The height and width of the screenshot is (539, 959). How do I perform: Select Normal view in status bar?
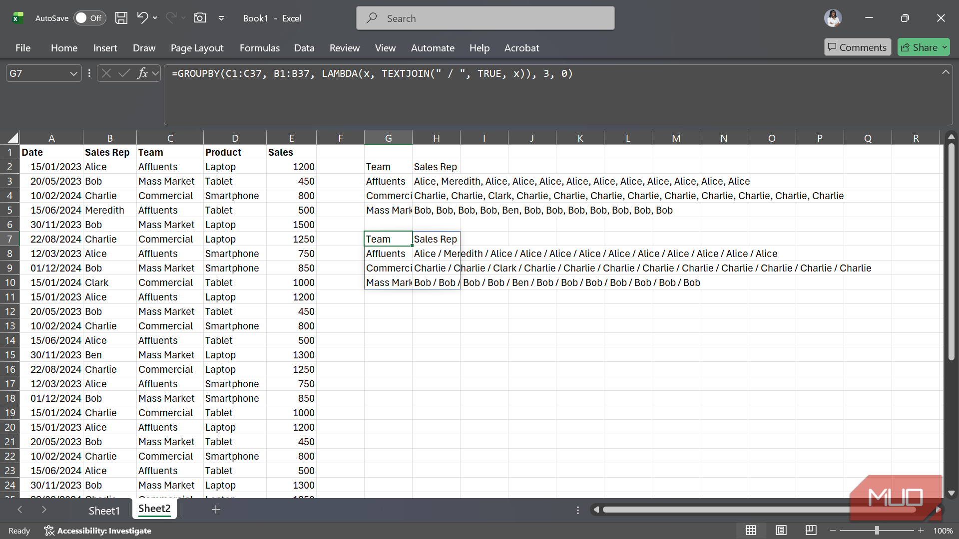(751, 531)
